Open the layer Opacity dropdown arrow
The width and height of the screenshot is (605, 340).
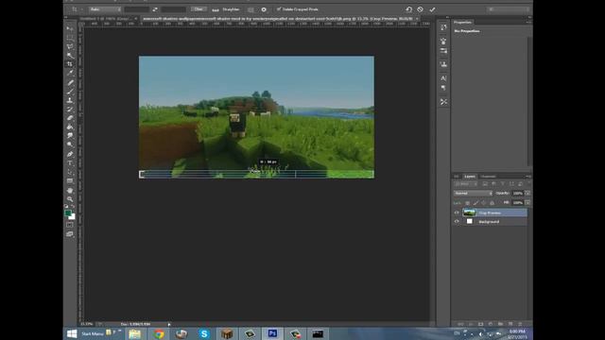coord(527,193)
